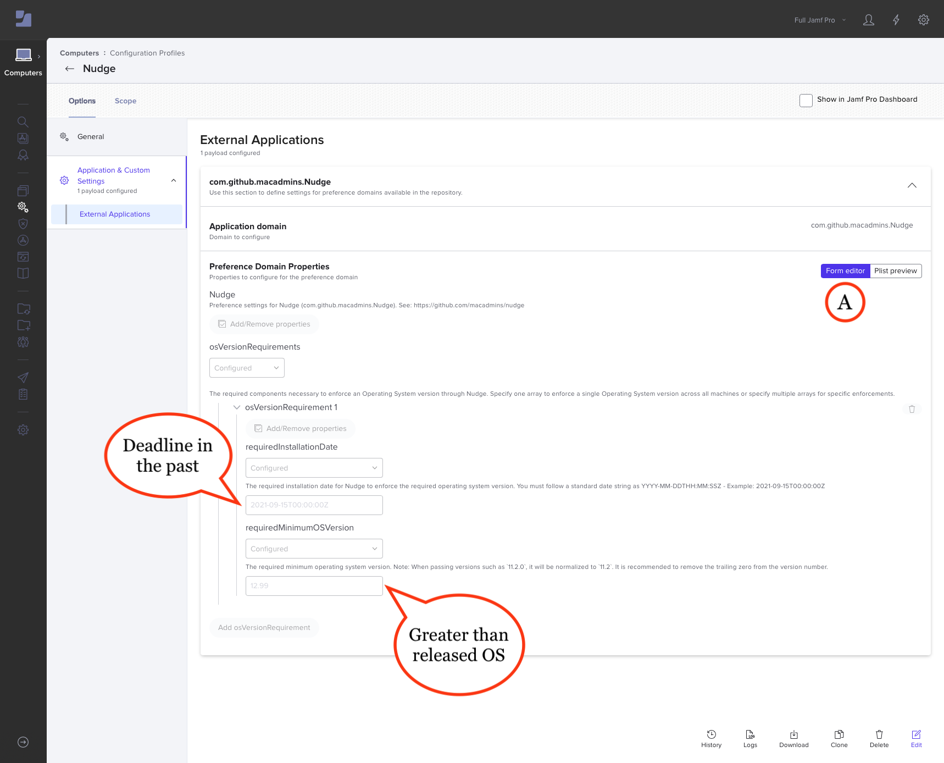944x763 pixels.
Task: Select the Scope tab
Action: (x=125, y=101)
